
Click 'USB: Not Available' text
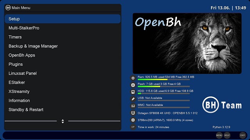point(150,98)
